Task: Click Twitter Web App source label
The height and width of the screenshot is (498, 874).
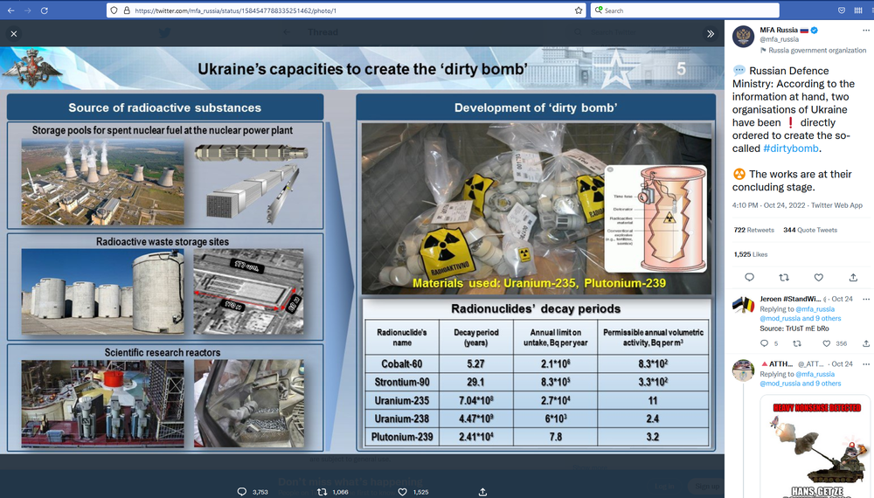Action: 836,205
